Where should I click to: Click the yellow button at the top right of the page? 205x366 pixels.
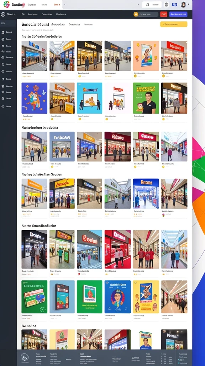pos(174,24)
